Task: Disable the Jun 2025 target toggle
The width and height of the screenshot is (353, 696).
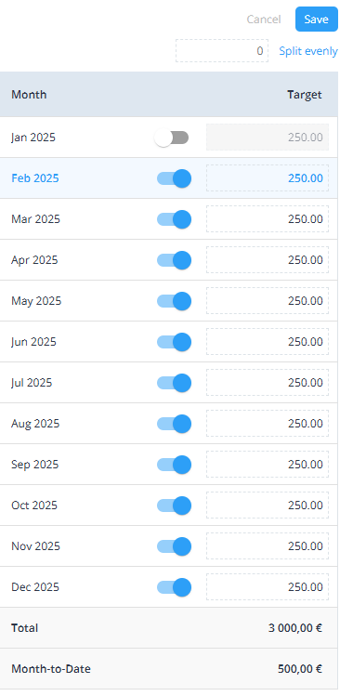Action: (x=174, y=342)
